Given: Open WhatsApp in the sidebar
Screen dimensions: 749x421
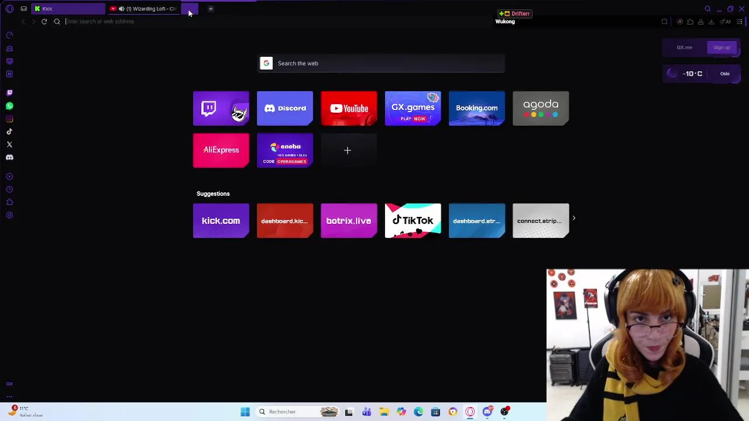Looking at the screenshot, I should click(9, 106).
